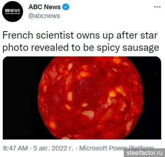165x157 pixels.
Task: Open the three-dot more options menu
Action: click(157, 7)
